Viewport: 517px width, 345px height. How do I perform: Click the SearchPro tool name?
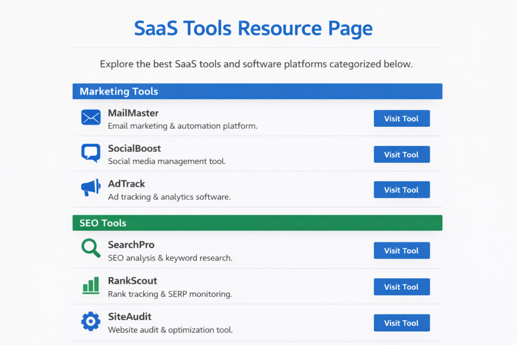131,245
